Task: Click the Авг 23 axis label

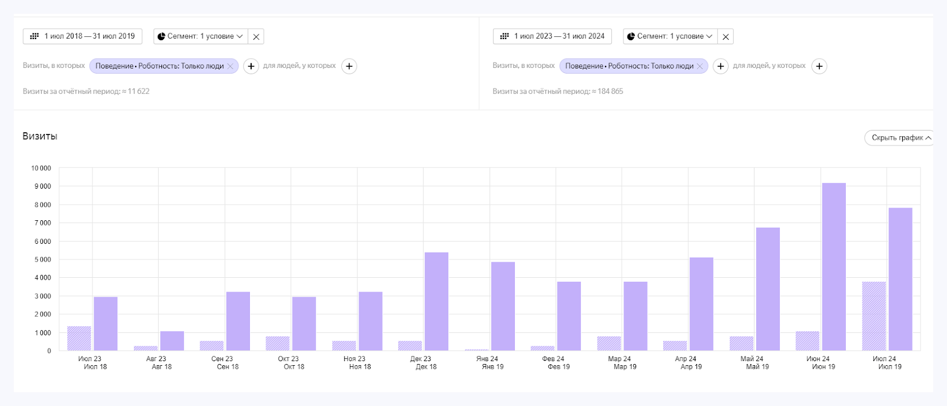Action: pos(156,359)
